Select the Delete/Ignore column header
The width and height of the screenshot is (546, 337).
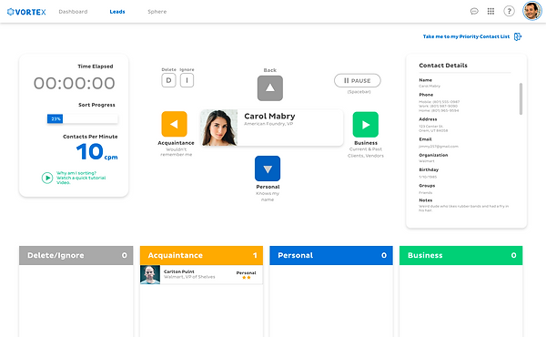pyautogui.click(x=76, y=255)
